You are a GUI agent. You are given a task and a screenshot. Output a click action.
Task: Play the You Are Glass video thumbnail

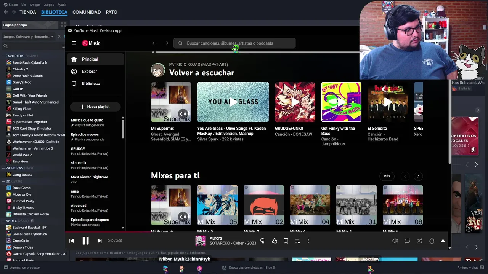[233, 102]
